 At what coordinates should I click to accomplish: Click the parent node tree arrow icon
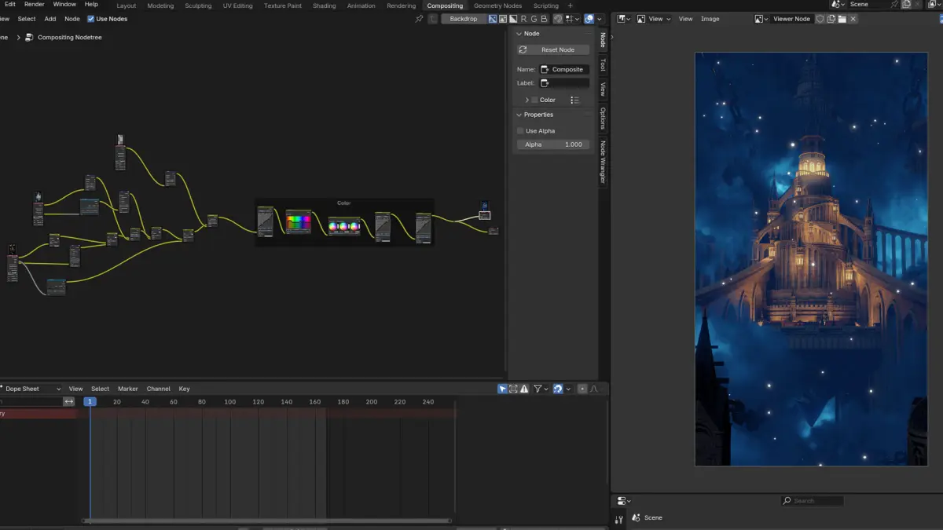[x=433, y=19]
